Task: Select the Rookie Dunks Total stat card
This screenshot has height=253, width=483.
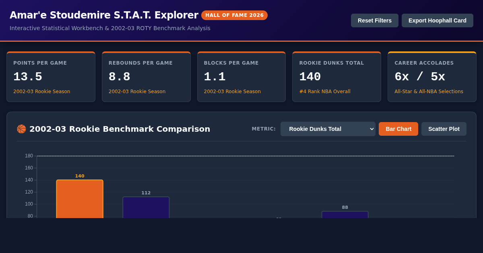Action: coord(336,77)
